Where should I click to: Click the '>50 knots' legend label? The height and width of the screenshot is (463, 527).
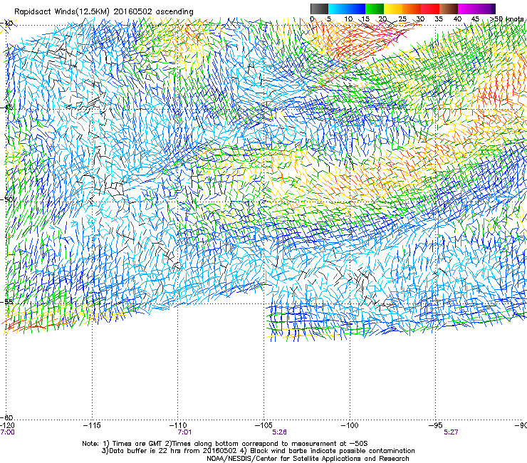point(507,19)
